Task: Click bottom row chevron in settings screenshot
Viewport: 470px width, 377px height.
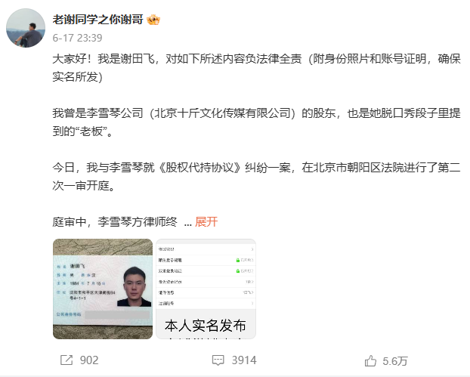Action: tap(252, 303)
